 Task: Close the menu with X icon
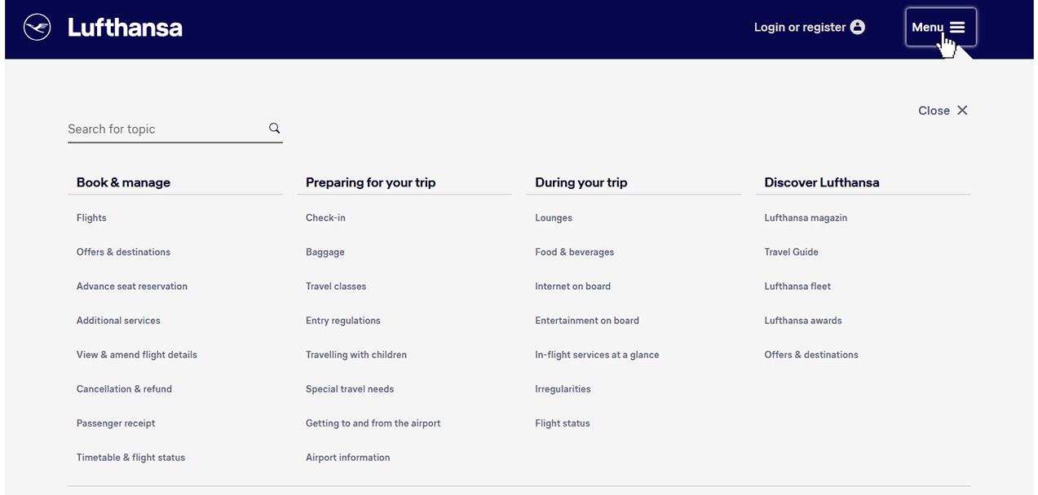962,111
